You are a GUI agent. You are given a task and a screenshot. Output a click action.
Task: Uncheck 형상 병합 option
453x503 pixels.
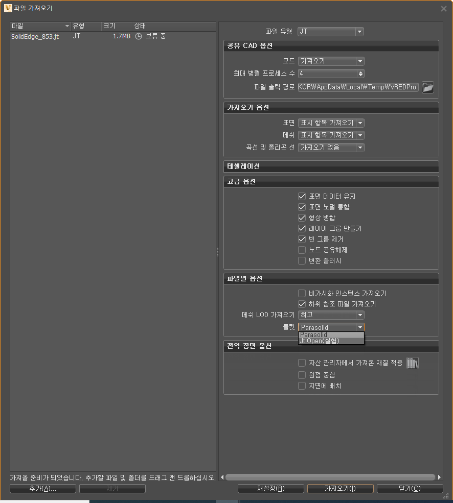click(302, 218)
